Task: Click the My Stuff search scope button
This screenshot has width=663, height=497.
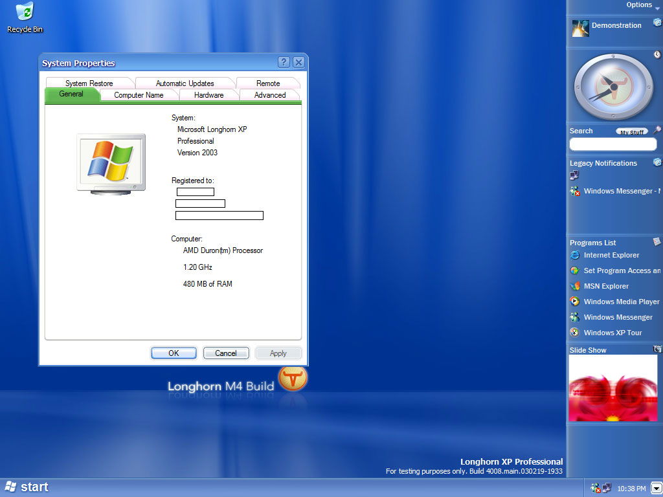Action: (632, 132)
